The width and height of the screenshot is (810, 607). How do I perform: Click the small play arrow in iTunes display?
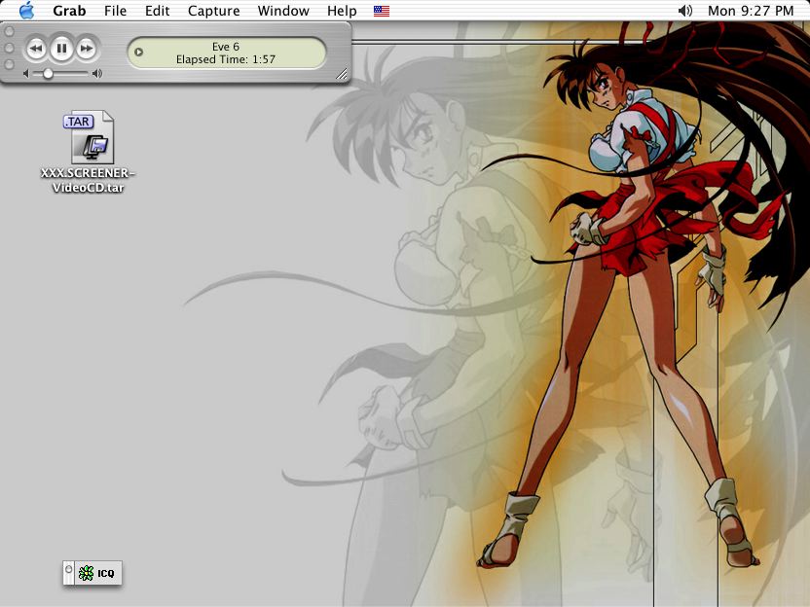(138, 52)
